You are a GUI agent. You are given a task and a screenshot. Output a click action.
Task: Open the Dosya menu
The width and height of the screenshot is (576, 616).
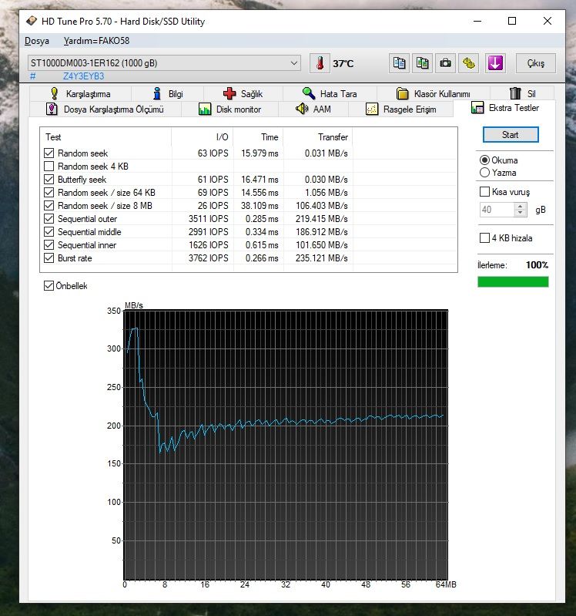tap(37, 40)
